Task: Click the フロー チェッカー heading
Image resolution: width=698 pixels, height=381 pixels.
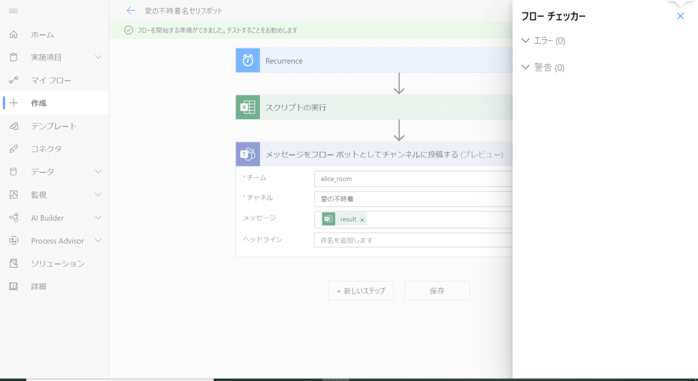Action: click(553, 16)
